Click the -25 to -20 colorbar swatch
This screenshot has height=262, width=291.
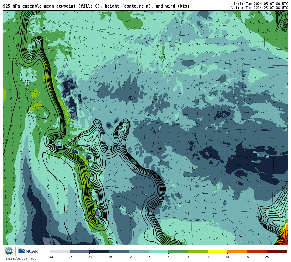click(x=79, y=251)
